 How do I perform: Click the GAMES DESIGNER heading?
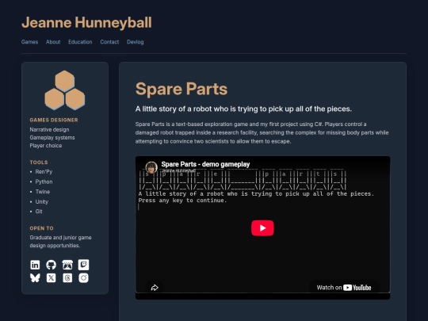click(54, 120)
